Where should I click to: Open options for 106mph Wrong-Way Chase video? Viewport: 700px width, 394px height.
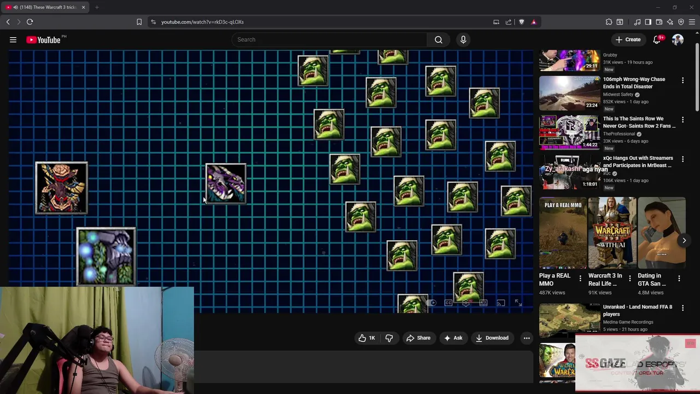tap(682, 80)
